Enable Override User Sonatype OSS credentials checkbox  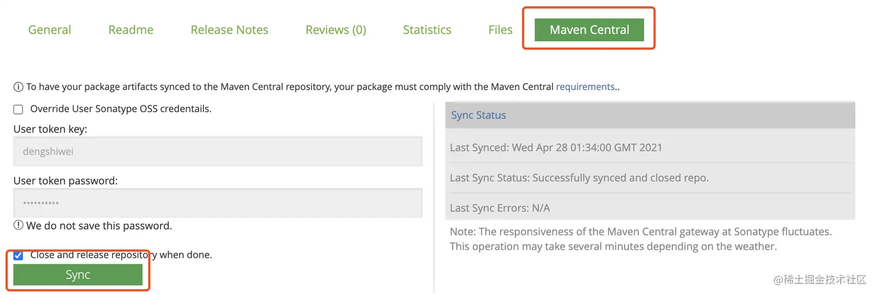click(x=19, y=109)
